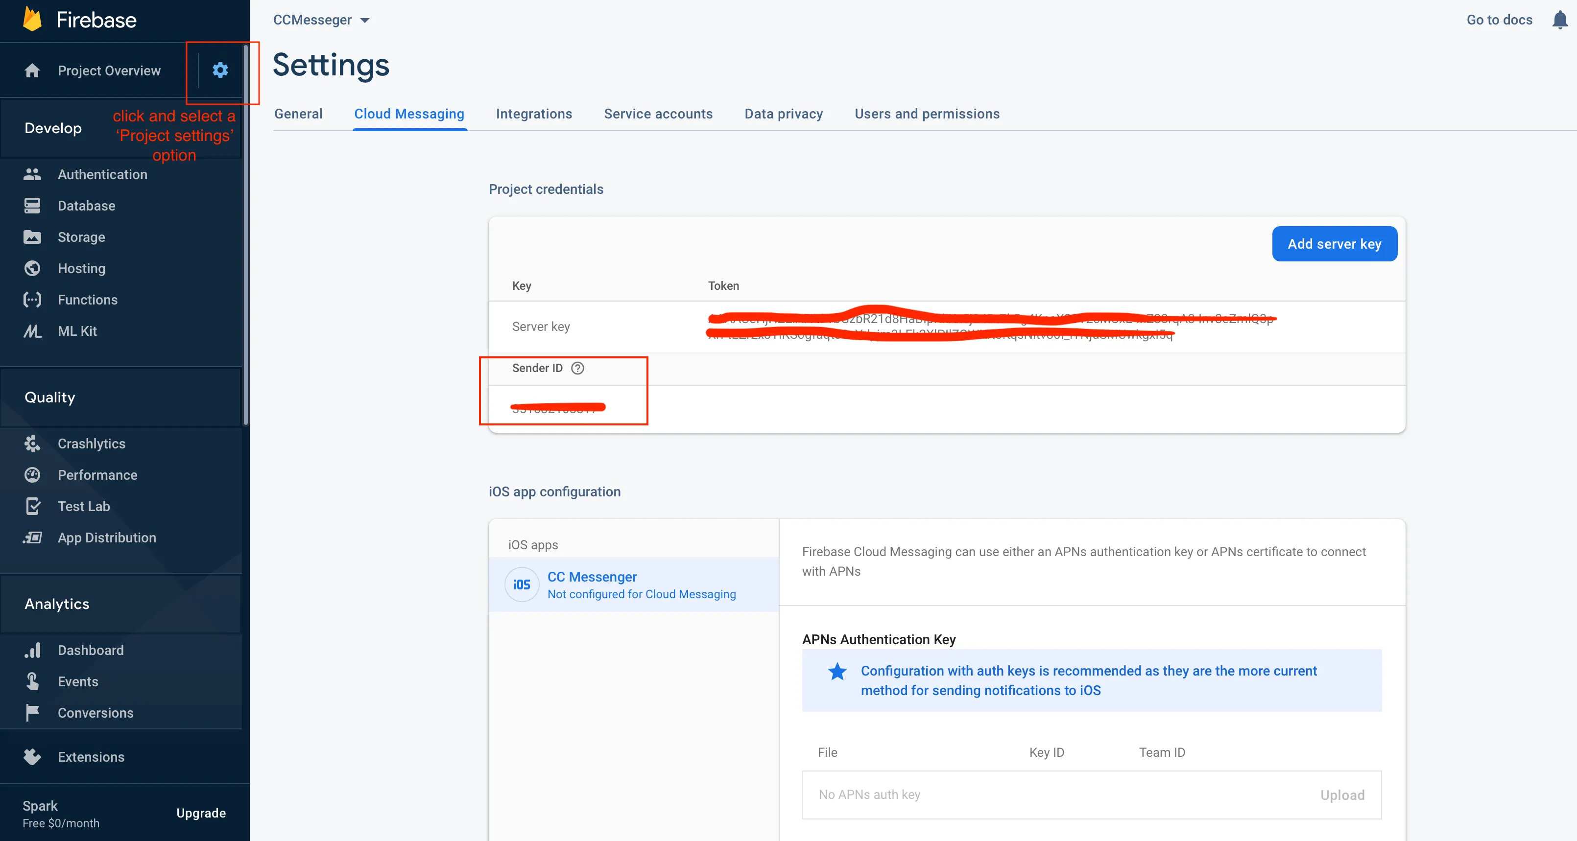Open the General settings tab

[298, 114]
